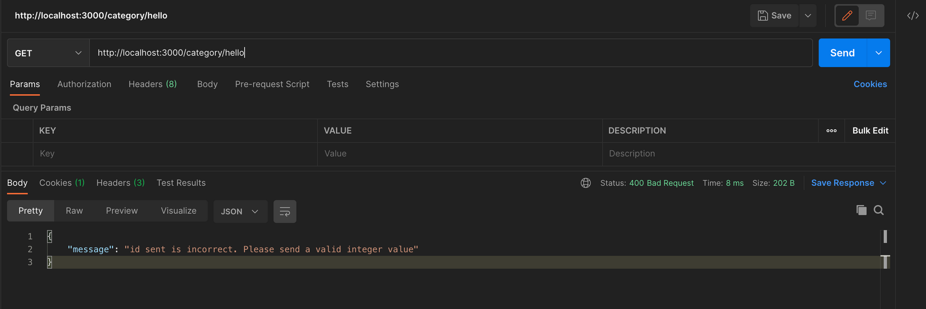The width and height of the screenshot is (926, 309).
Task: Open the code snippet panel icon
Action: click(x=913, y=16)
